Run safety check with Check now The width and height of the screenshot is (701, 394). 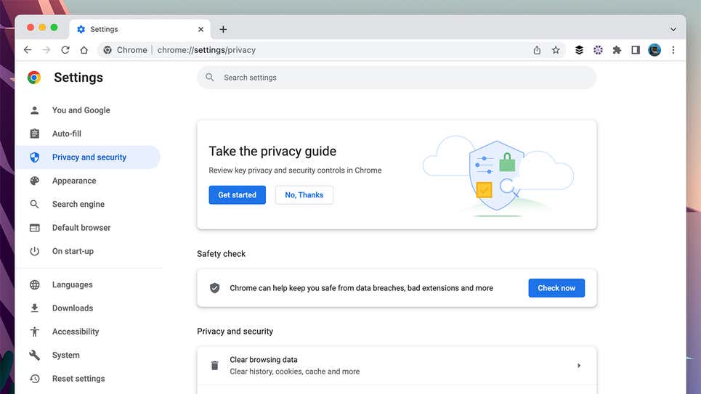coord(556,288)
